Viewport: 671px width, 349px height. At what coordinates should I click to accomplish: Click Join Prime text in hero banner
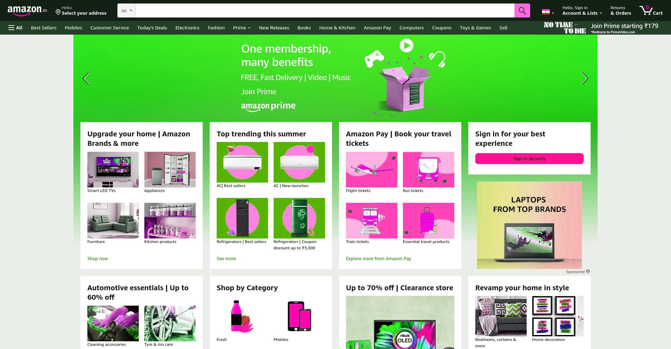(259, 92)
